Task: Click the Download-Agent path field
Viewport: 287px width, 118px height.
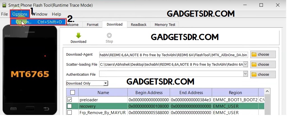Action: 173,55
